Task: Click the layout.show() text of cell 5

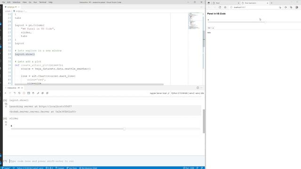Action: (x=19, y=100)
